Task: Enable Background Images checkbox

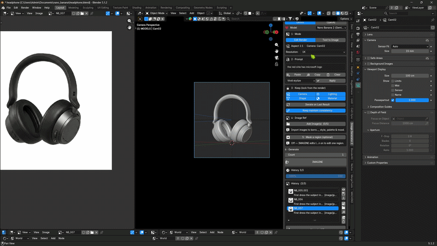Action: coord(368,63)
